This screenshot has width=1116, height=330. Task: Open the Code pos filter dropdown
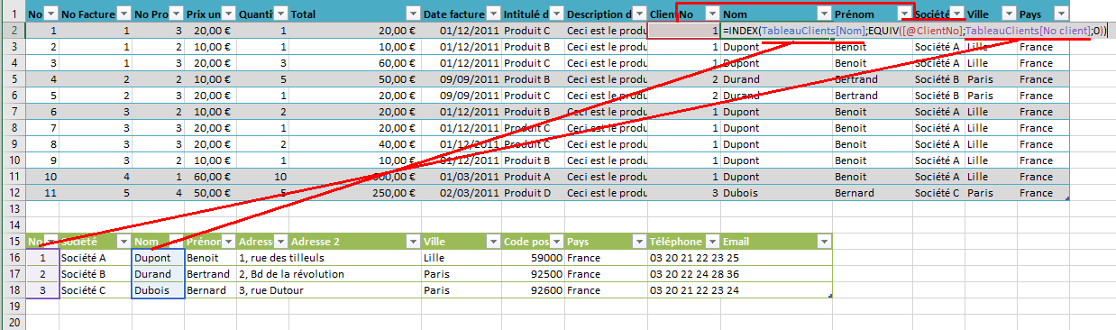556,242
